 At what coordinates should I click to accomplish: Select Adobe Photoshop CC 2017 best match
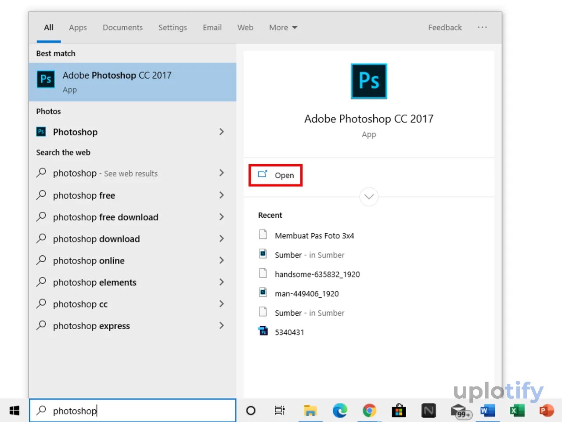(x=133, y=82)
